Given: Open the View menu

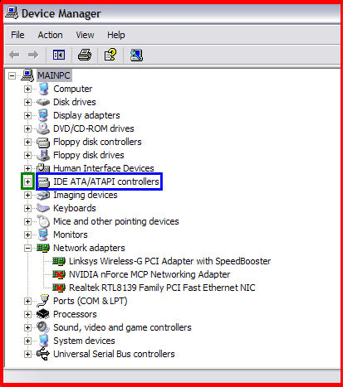Looking at the screenshot, I should [85, 35].
